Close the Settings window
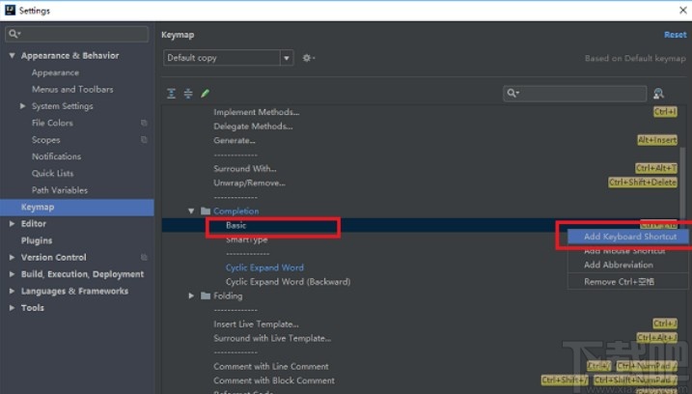Viewport: 692px width, 394px height. click(x=682, y=11)
